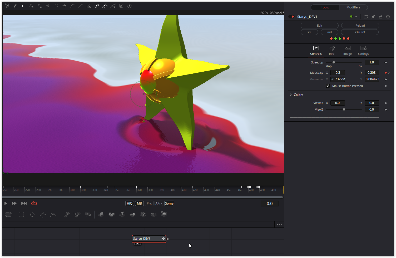396x258 pixels.
Task: Click the iMouse.xy X value field
Action: tap(338, 73)
